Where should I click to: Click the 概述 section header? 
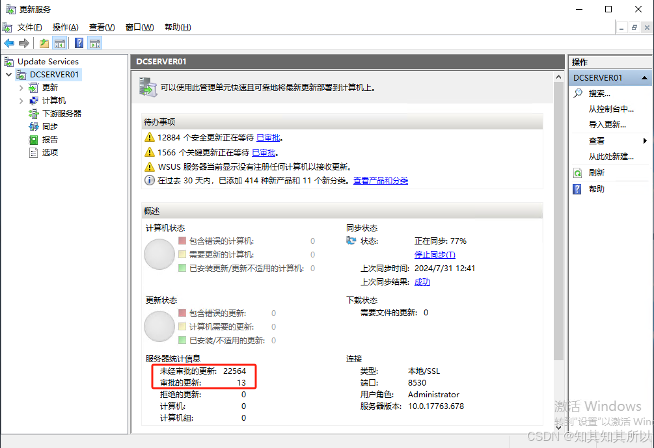[x=342, y=211]
